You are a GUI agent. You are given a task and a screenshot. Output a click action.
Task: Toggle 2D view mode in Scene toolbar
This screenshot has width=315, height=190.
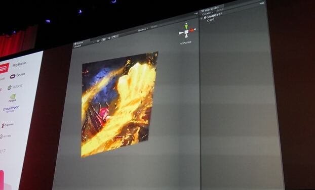pos(98,41)
